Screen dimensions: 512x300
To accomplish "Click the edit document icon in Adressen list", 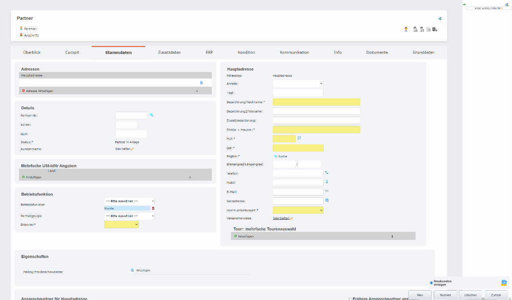I will (x=201, y=83).
